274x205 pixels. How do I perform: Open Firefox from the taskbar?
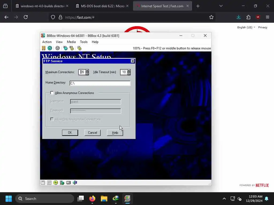click(92, 199)
